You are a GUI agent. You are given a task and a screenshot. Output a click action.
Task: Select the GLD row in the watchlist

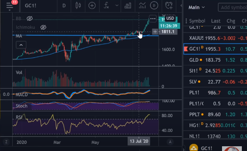215,60
